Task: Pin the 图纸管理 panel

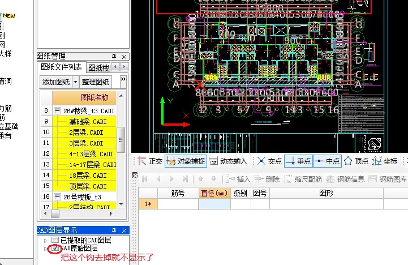Action: [x=114, y=57]
